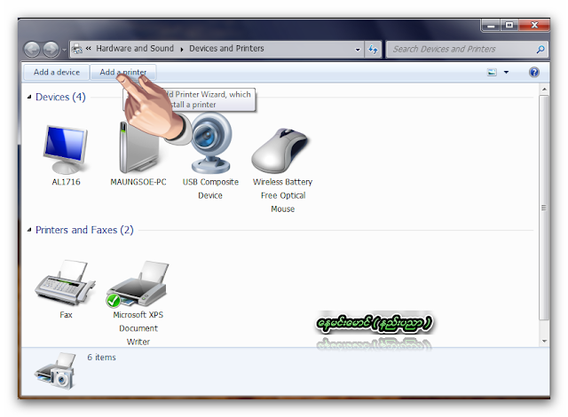Image resolution: width=568 pixels, height=417 pixels.
Task: Click the scrollbar up arrow
Action: (544, 89)
